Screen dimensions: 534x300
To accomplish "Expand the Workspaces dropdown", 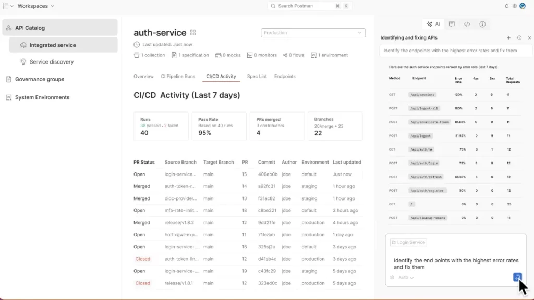I will pyautogui.click(x=35, y=6).
